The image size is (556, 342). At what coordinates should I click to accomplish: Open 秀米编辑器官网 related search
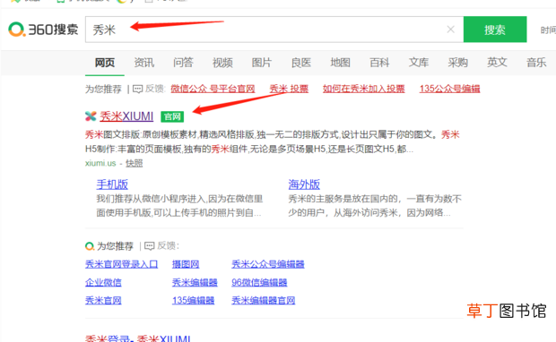263,301
